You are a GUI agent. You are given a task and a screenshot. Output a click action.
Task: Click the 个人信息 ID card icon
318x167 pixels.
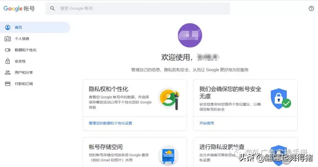coord(8,39)
